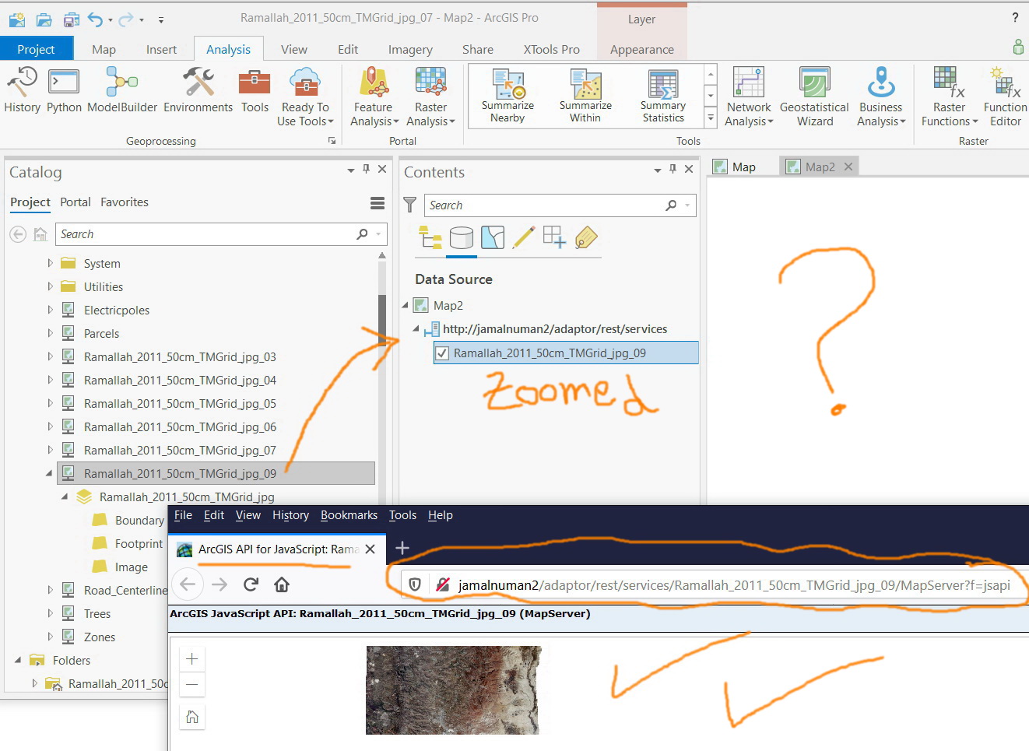Run the Summary Statistics tool

tap(663, 97)
